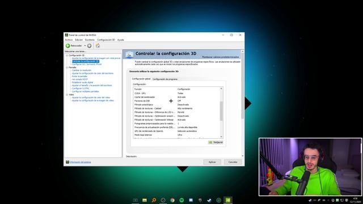The width and height of the screenshot is (363, 204).
Task: Select the Caché del sombreador setting row
Action: (176, 97)
